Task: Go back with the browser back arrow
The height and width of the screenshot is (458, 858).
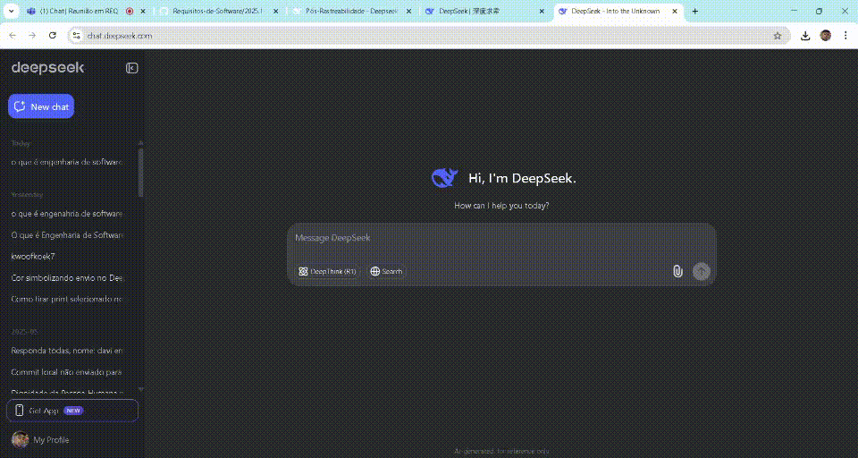Action: click(x=13, y=36)
